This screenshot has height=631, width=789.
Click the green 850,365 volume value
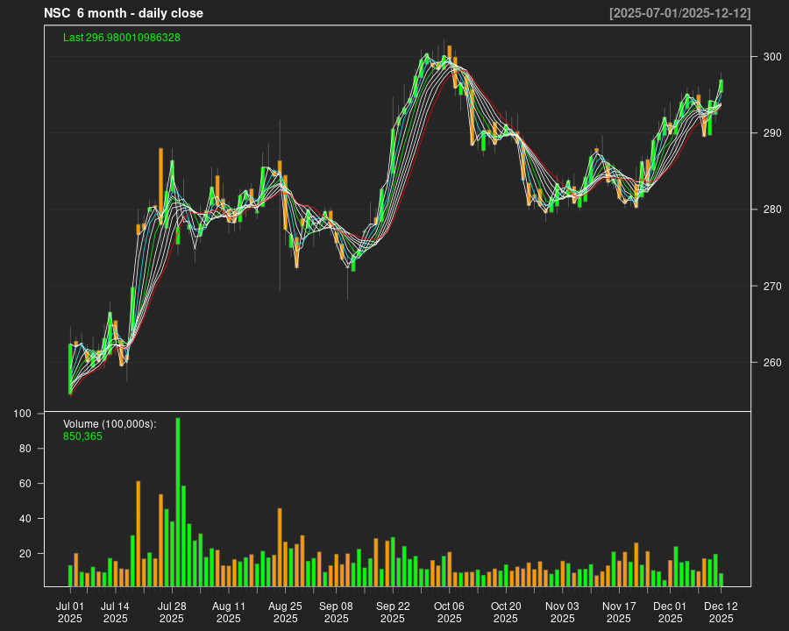(x=82, y=436)
